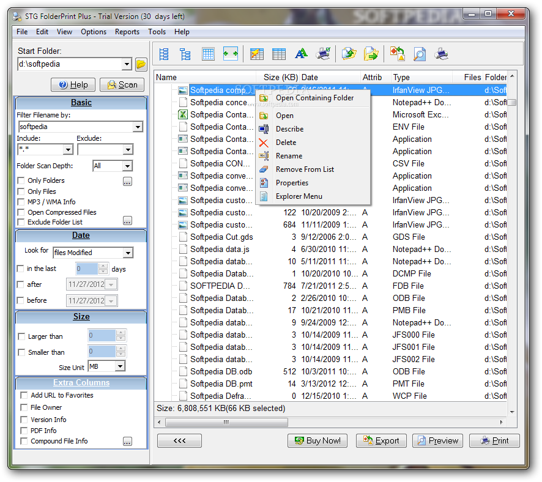Click the Rename icon in the context menu
The height and width of the screenshot is (482, 542).
coord(264,156)
